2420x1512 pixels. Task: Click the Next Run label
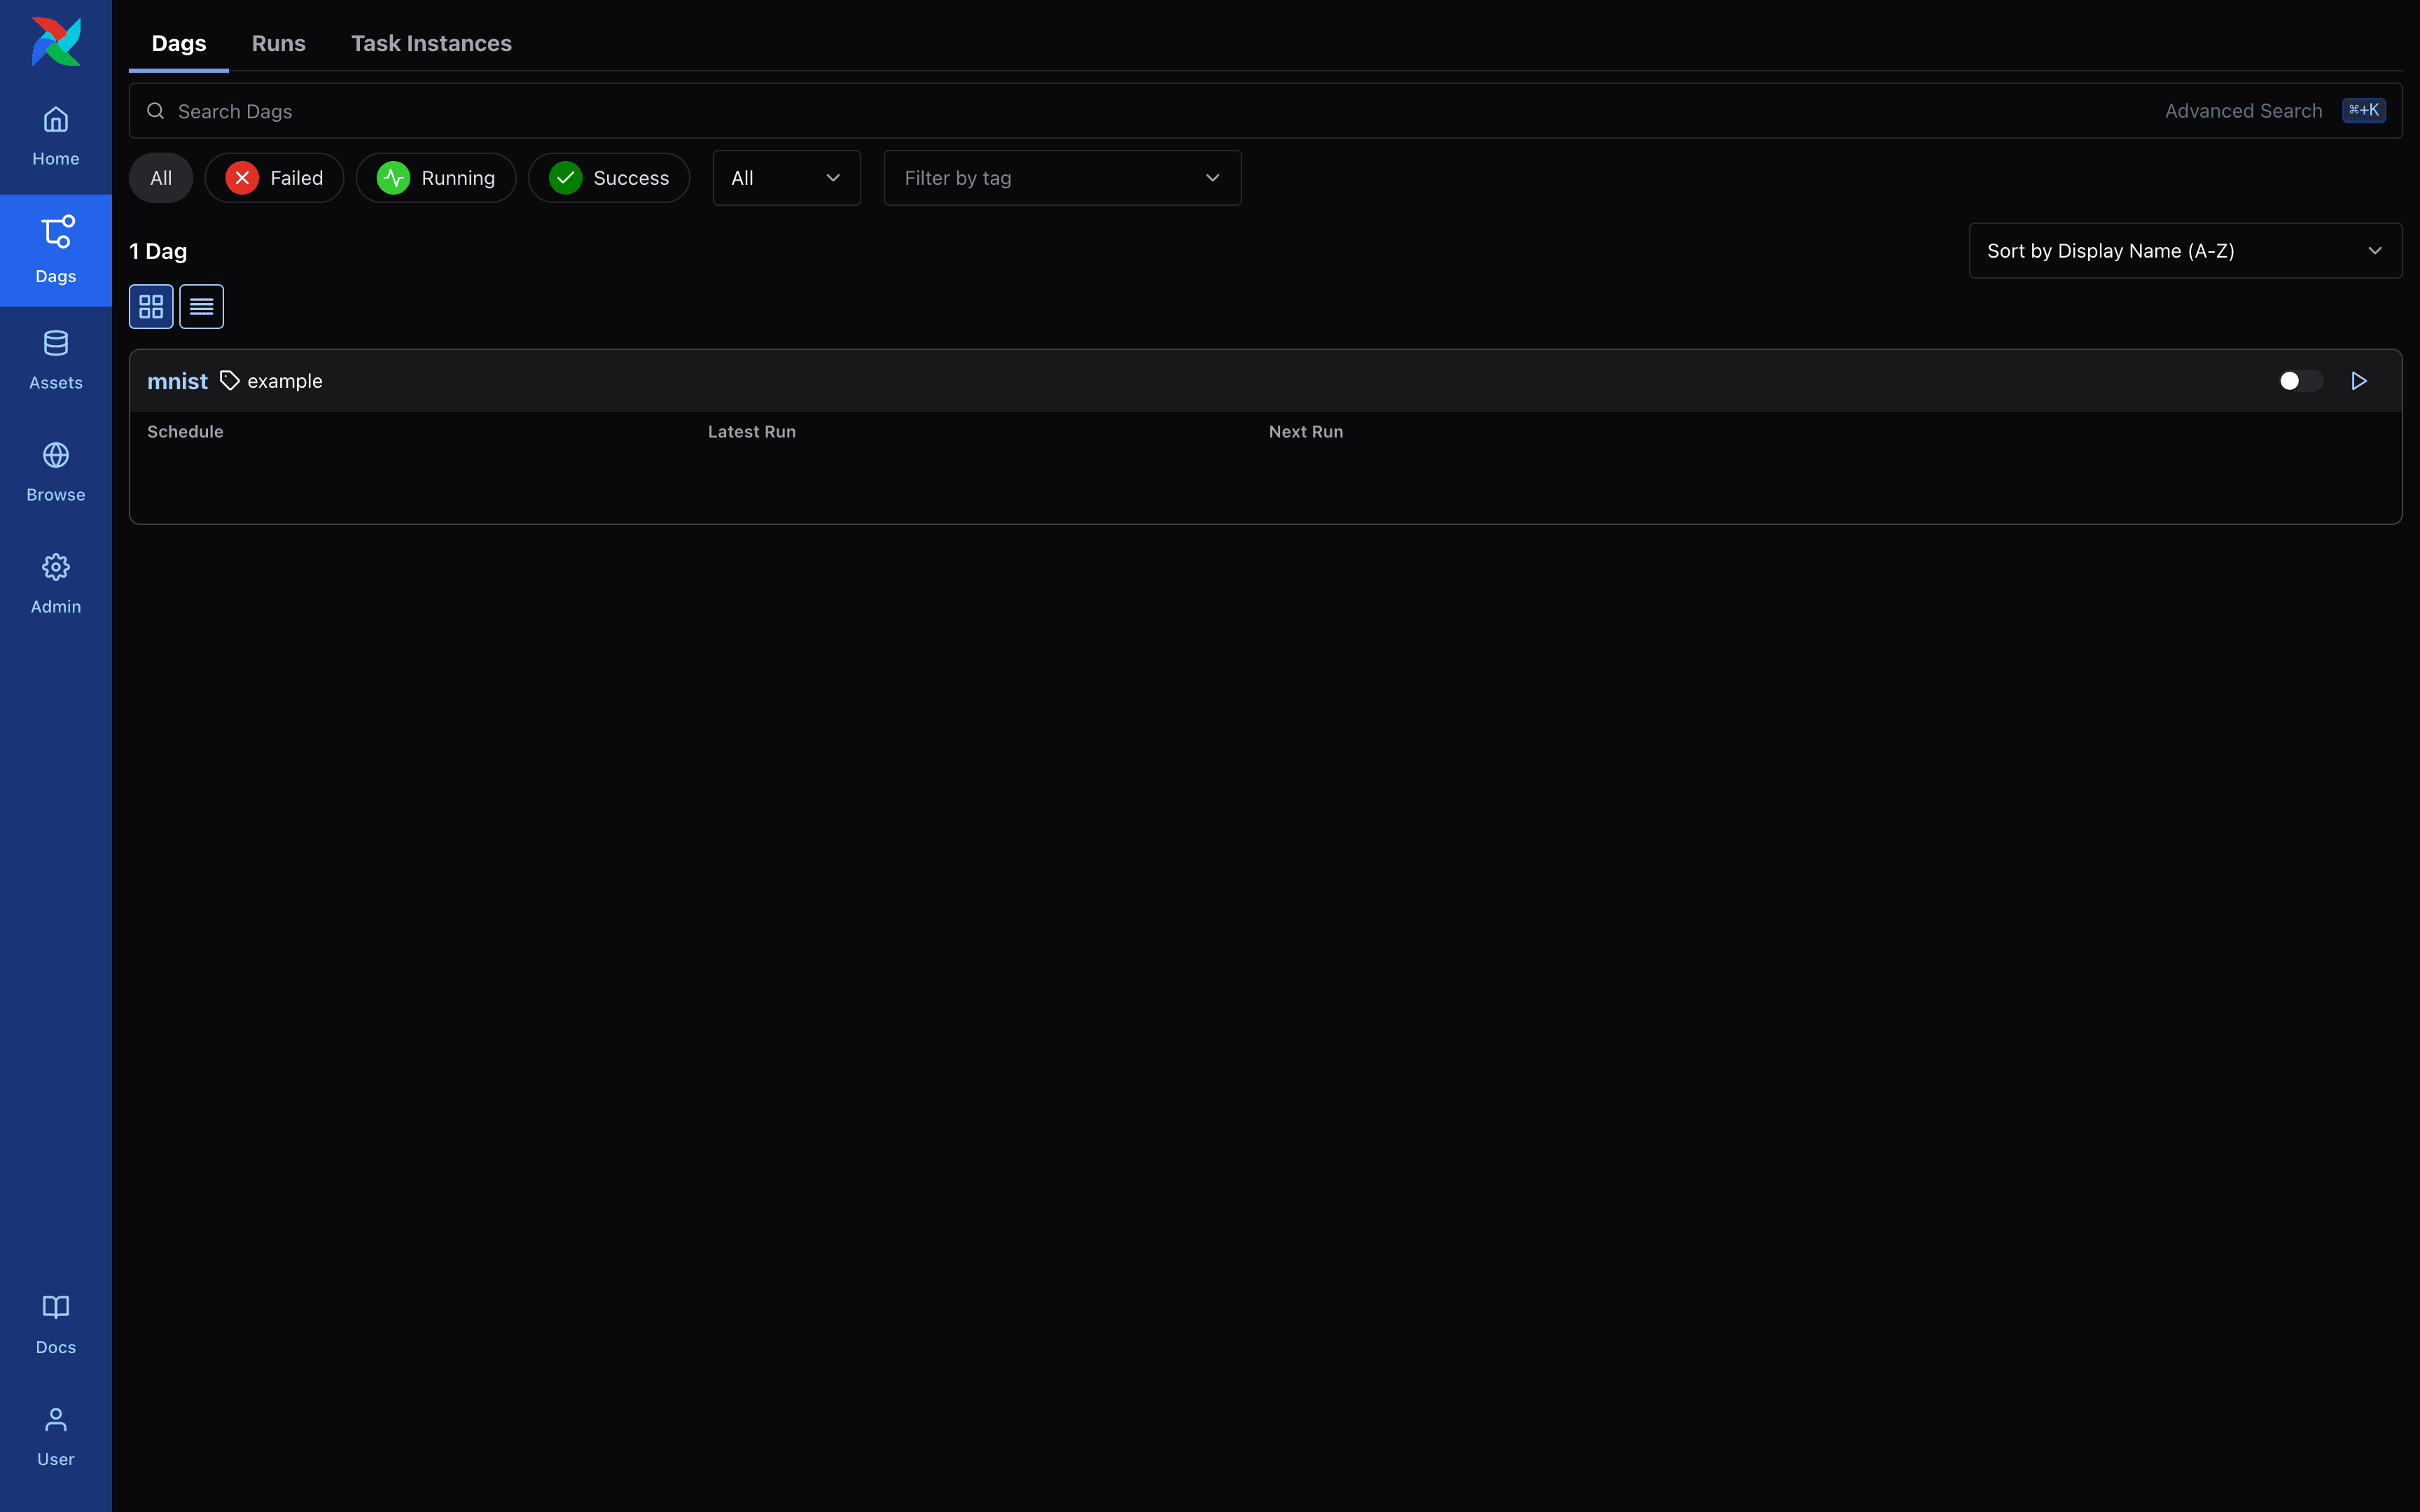tap(1306, 432)
